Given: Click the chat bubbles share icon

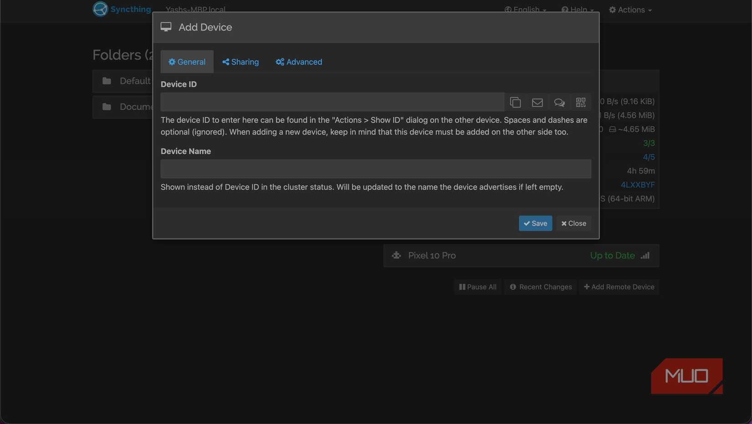Looking at the screenshot, I should tap(559, 102).
